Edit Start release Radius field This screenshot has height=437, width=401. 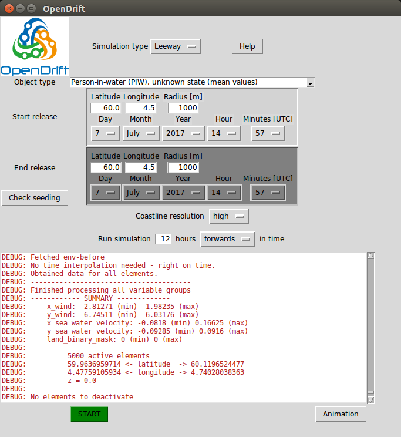183,108
